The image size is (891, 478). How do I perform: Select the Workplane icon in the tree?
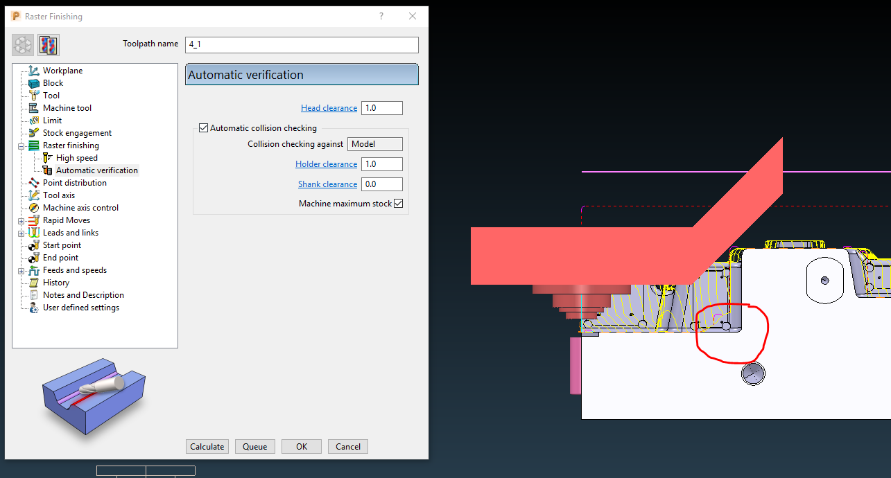pyautogui.click(x=33, y=70)
